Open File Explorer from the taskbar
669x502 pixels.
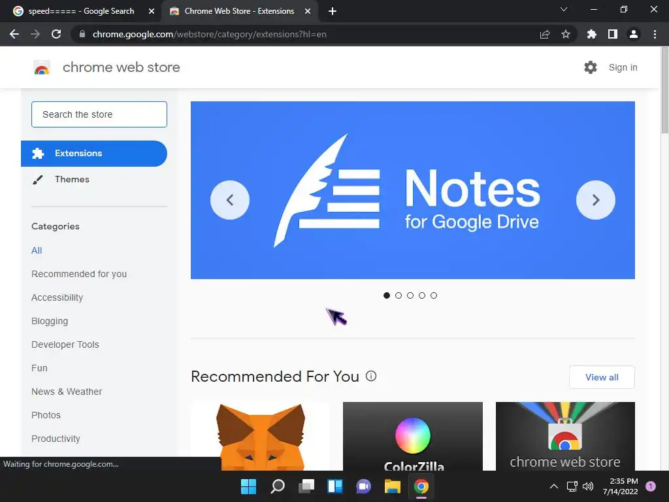[x=392, y=486]
